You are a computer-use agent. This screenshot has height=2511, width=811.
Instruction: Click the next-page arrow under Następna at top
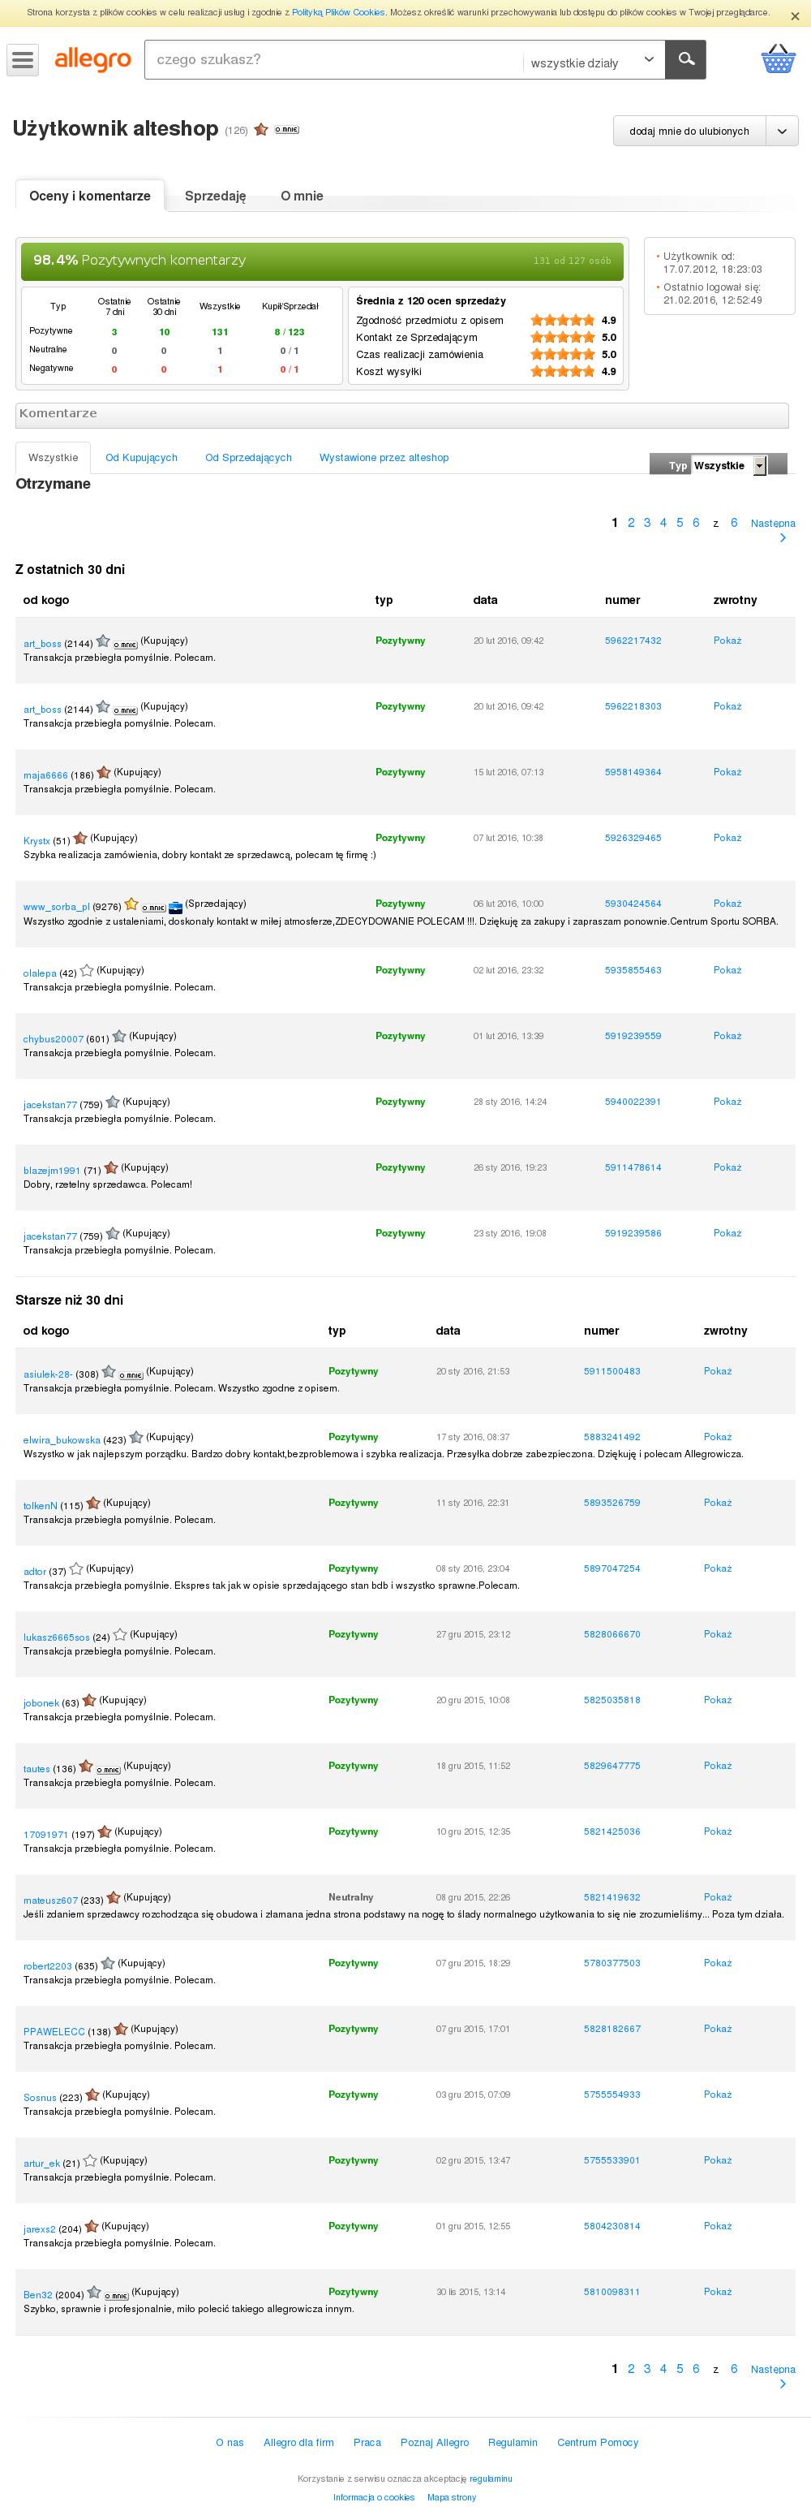click(783, 538)
